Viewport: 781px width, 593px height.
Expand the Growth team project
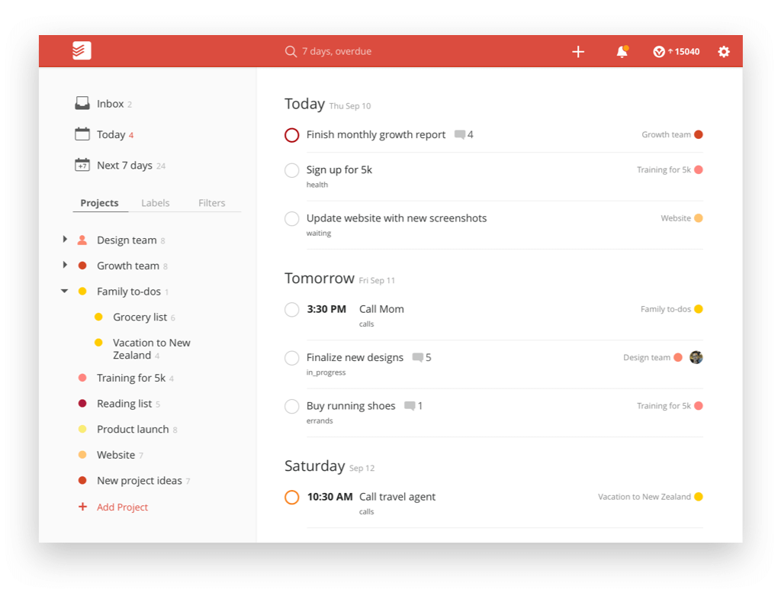pyautogui.click(x=65, y=265)
